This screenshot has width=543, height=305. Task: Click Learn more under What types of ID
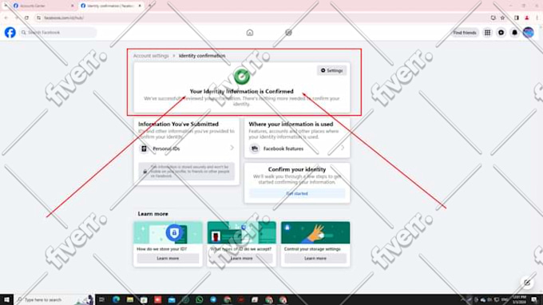tap(242, 258)
